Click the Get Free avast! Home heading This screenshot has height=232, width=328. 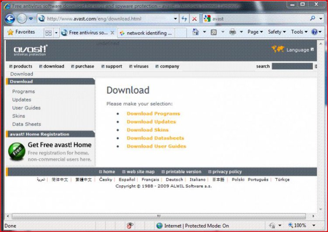[x=59, y=145]
